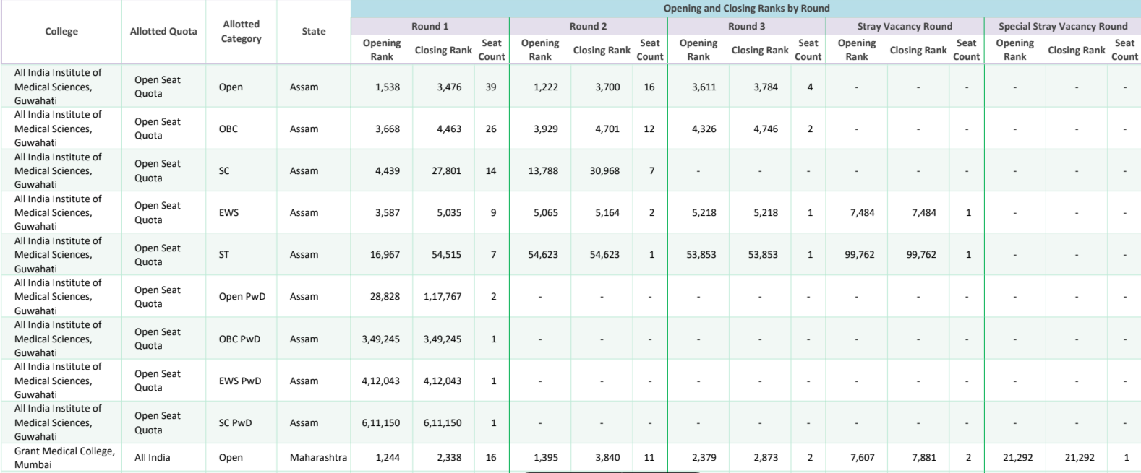Select the Special Stray Vacancy Round header
The image size is (1141, 473).
(x=1062, y=27)
